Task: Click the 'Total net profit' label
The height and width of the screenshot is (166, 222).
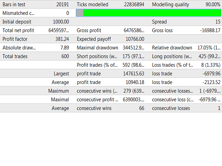Action: point(18,30)
